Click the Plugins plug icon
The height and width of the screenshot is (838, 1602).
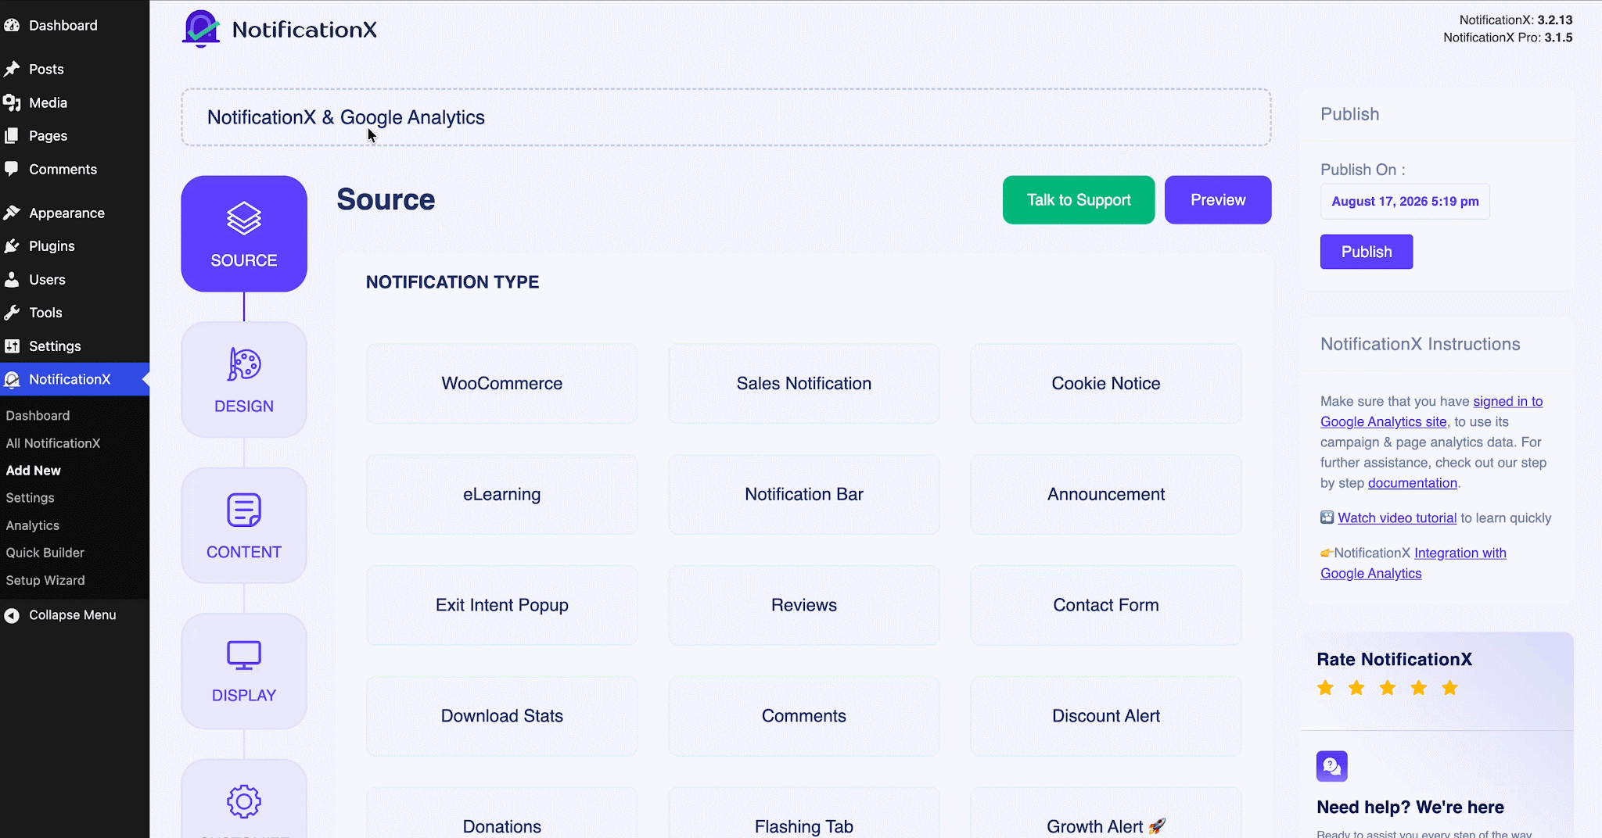12,245
